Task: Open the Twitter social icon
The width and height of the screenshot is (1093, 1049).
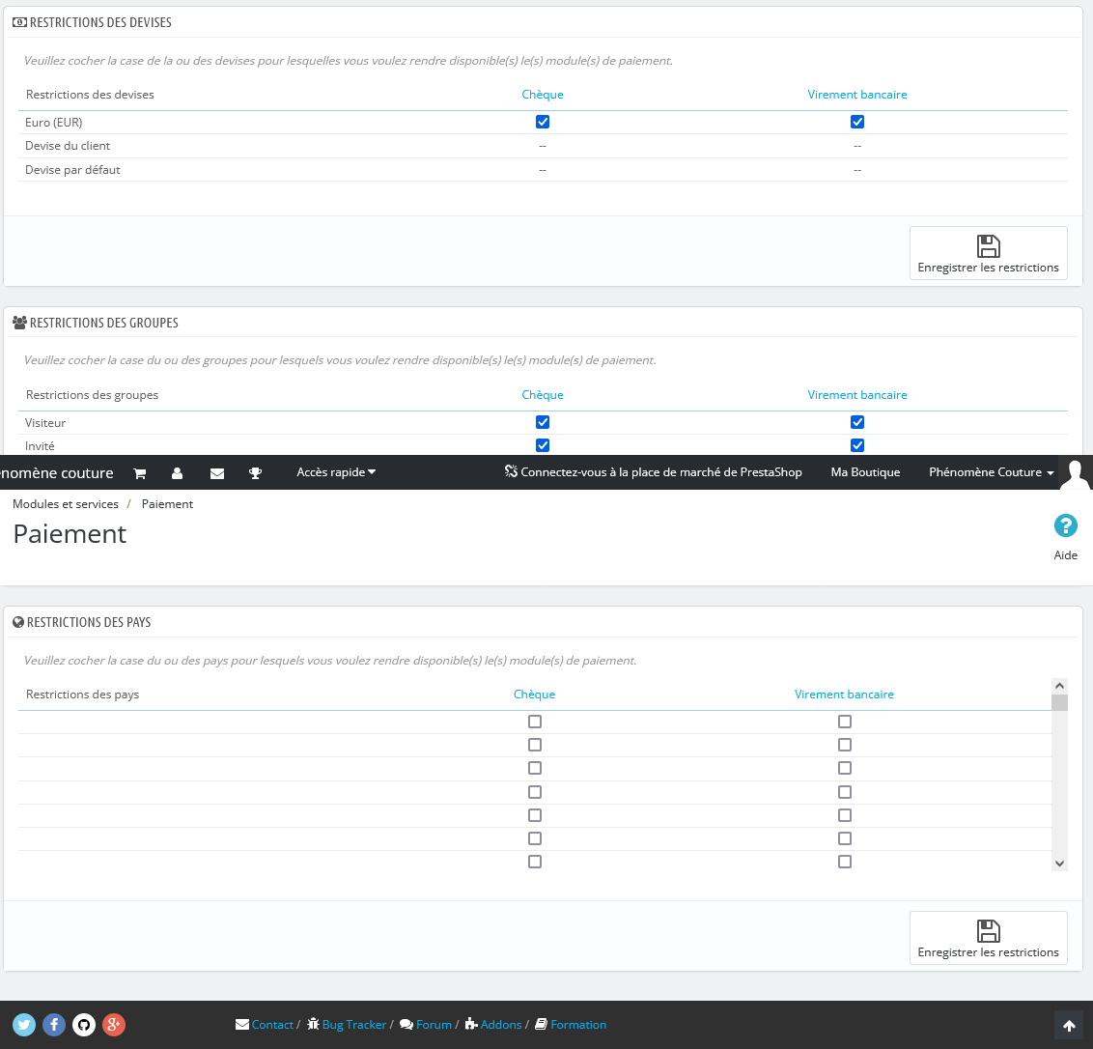Action: click(x=24, y=1025)
